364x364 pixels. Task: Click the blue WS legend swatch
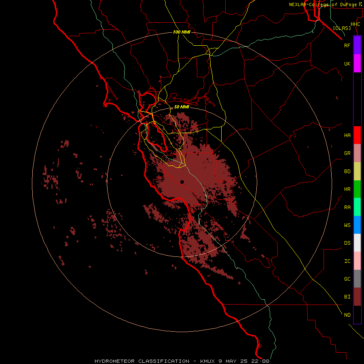coord(357,225)
